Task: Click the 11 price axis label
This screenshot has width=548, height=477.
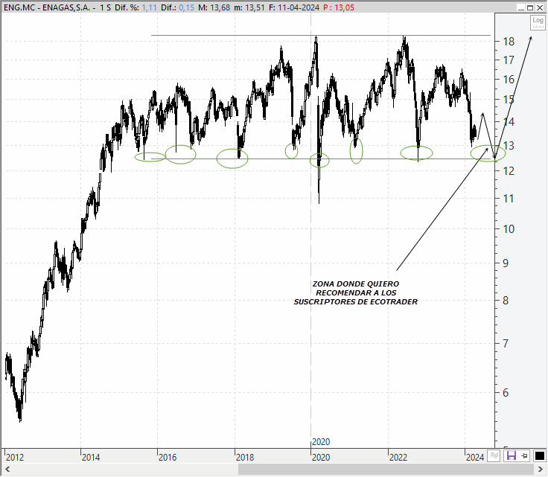Action: pos(509,199)
